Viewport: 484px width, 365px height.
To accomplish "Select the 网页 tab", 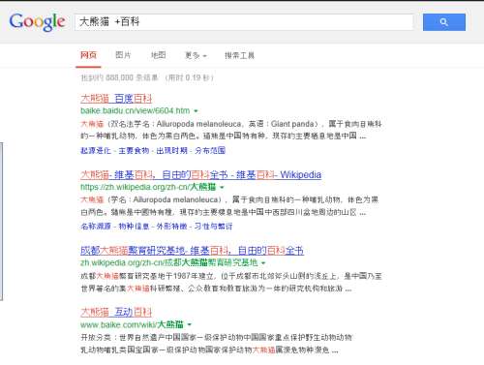I will point(88,55).
